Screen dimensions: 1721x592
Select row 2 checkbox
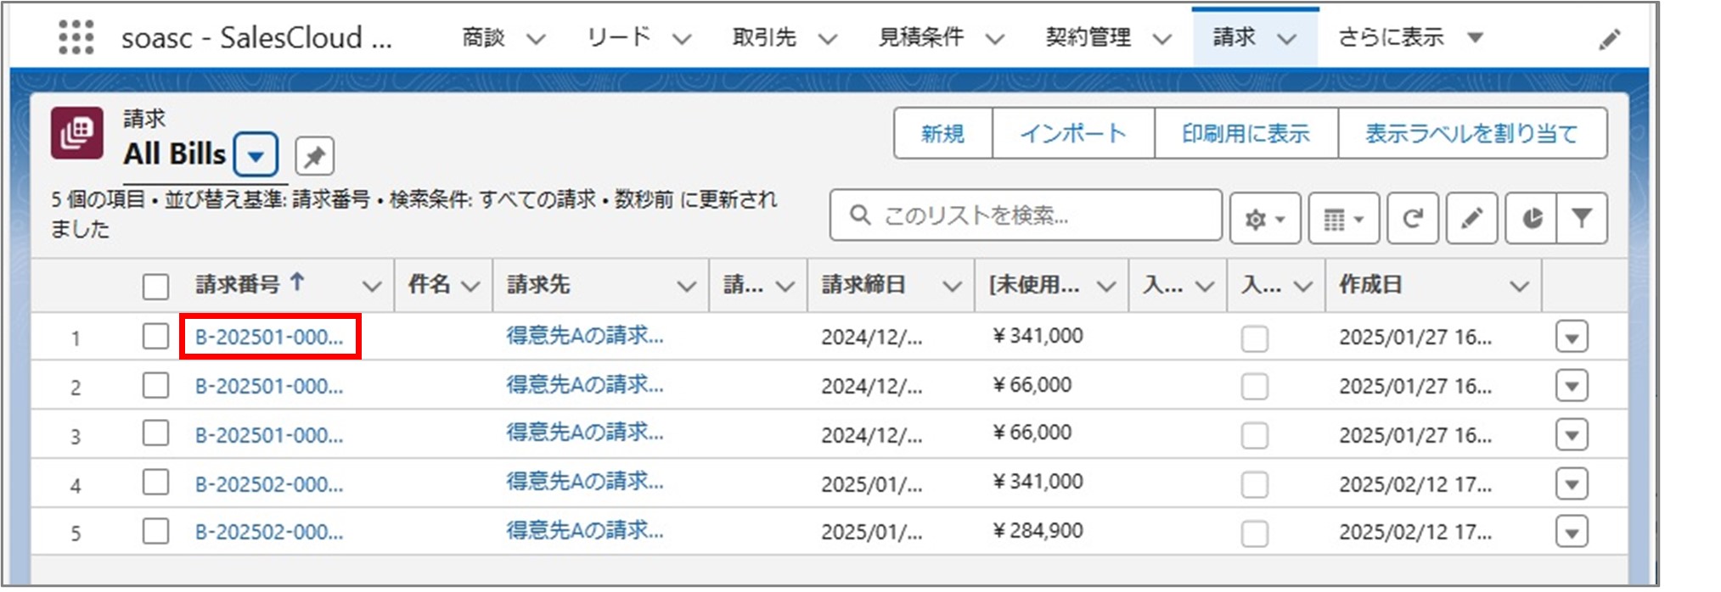point(155,385)
